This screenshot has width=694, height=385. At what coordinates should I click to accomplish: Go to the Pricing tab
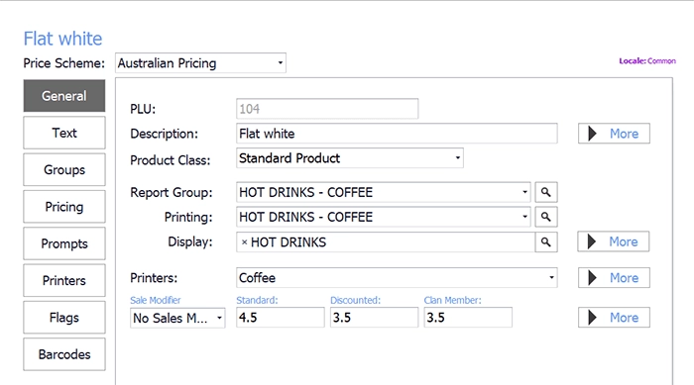64,207
